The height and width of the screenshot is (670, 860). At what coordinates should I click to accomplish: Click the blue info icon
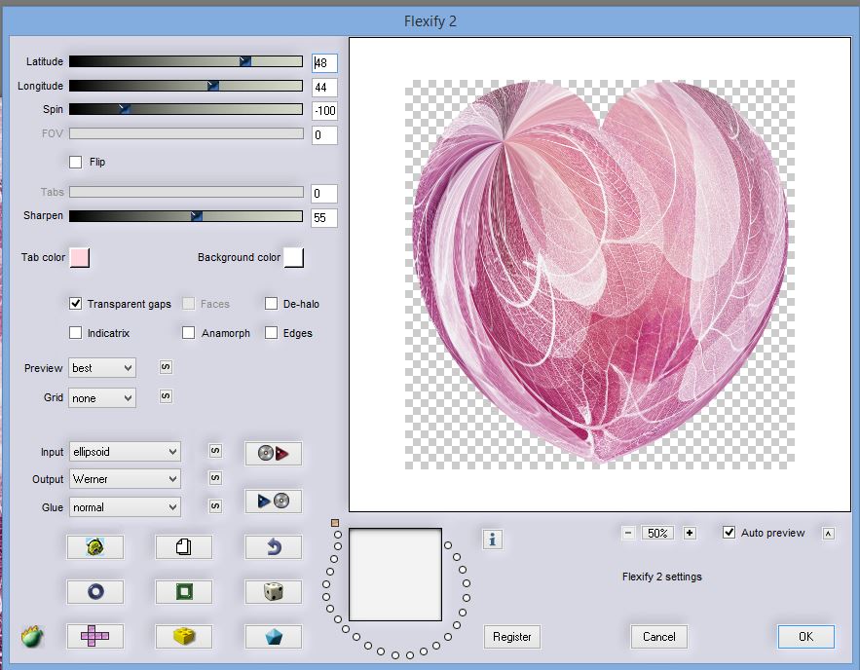coord(493,539)
